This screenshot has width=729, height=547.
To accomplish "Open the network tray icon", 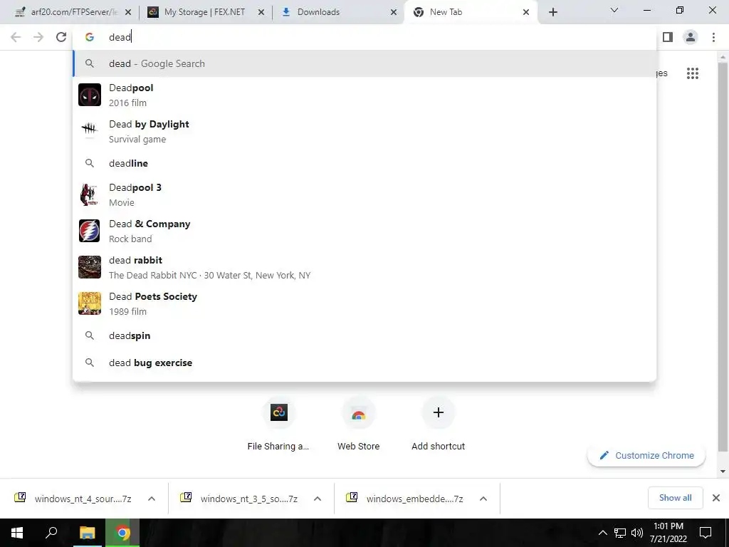I will pyautogui.click(x=620, y=533).
